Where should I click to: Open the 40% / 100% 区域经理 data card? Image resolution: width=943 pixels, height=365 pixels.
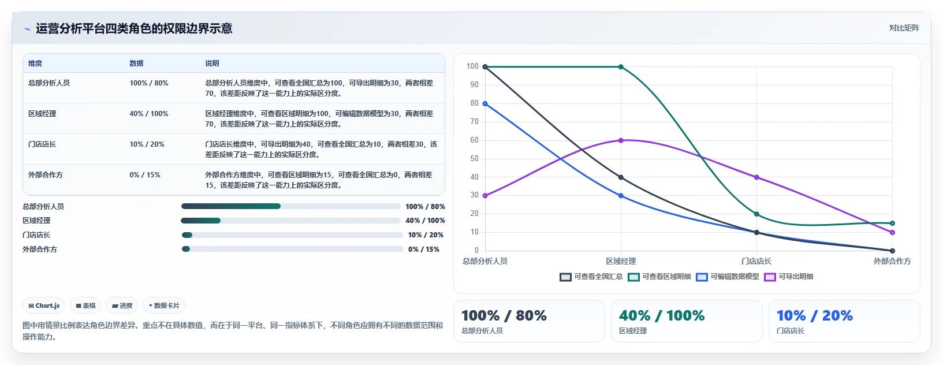coord(687,321)
